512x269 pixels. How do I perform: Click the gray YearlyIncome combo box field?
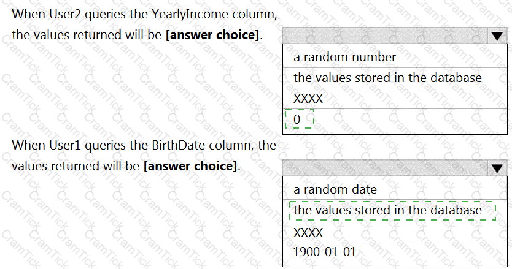click(385, 36)
